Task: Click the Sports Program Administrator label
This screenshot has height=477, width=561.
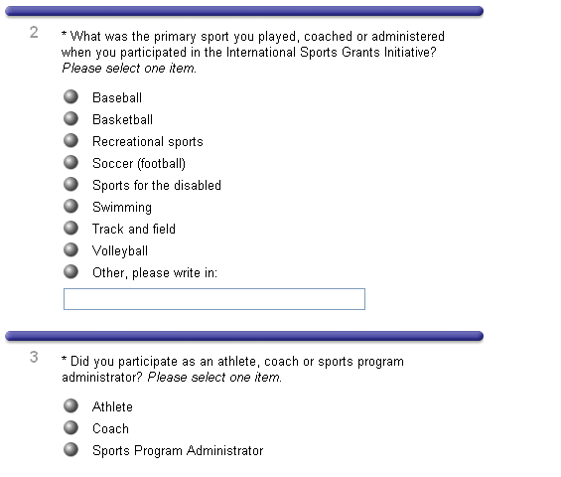Action: 178,451
